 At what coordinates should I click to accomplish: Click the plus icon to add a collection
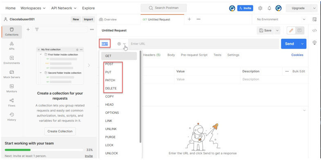(28, 29)
